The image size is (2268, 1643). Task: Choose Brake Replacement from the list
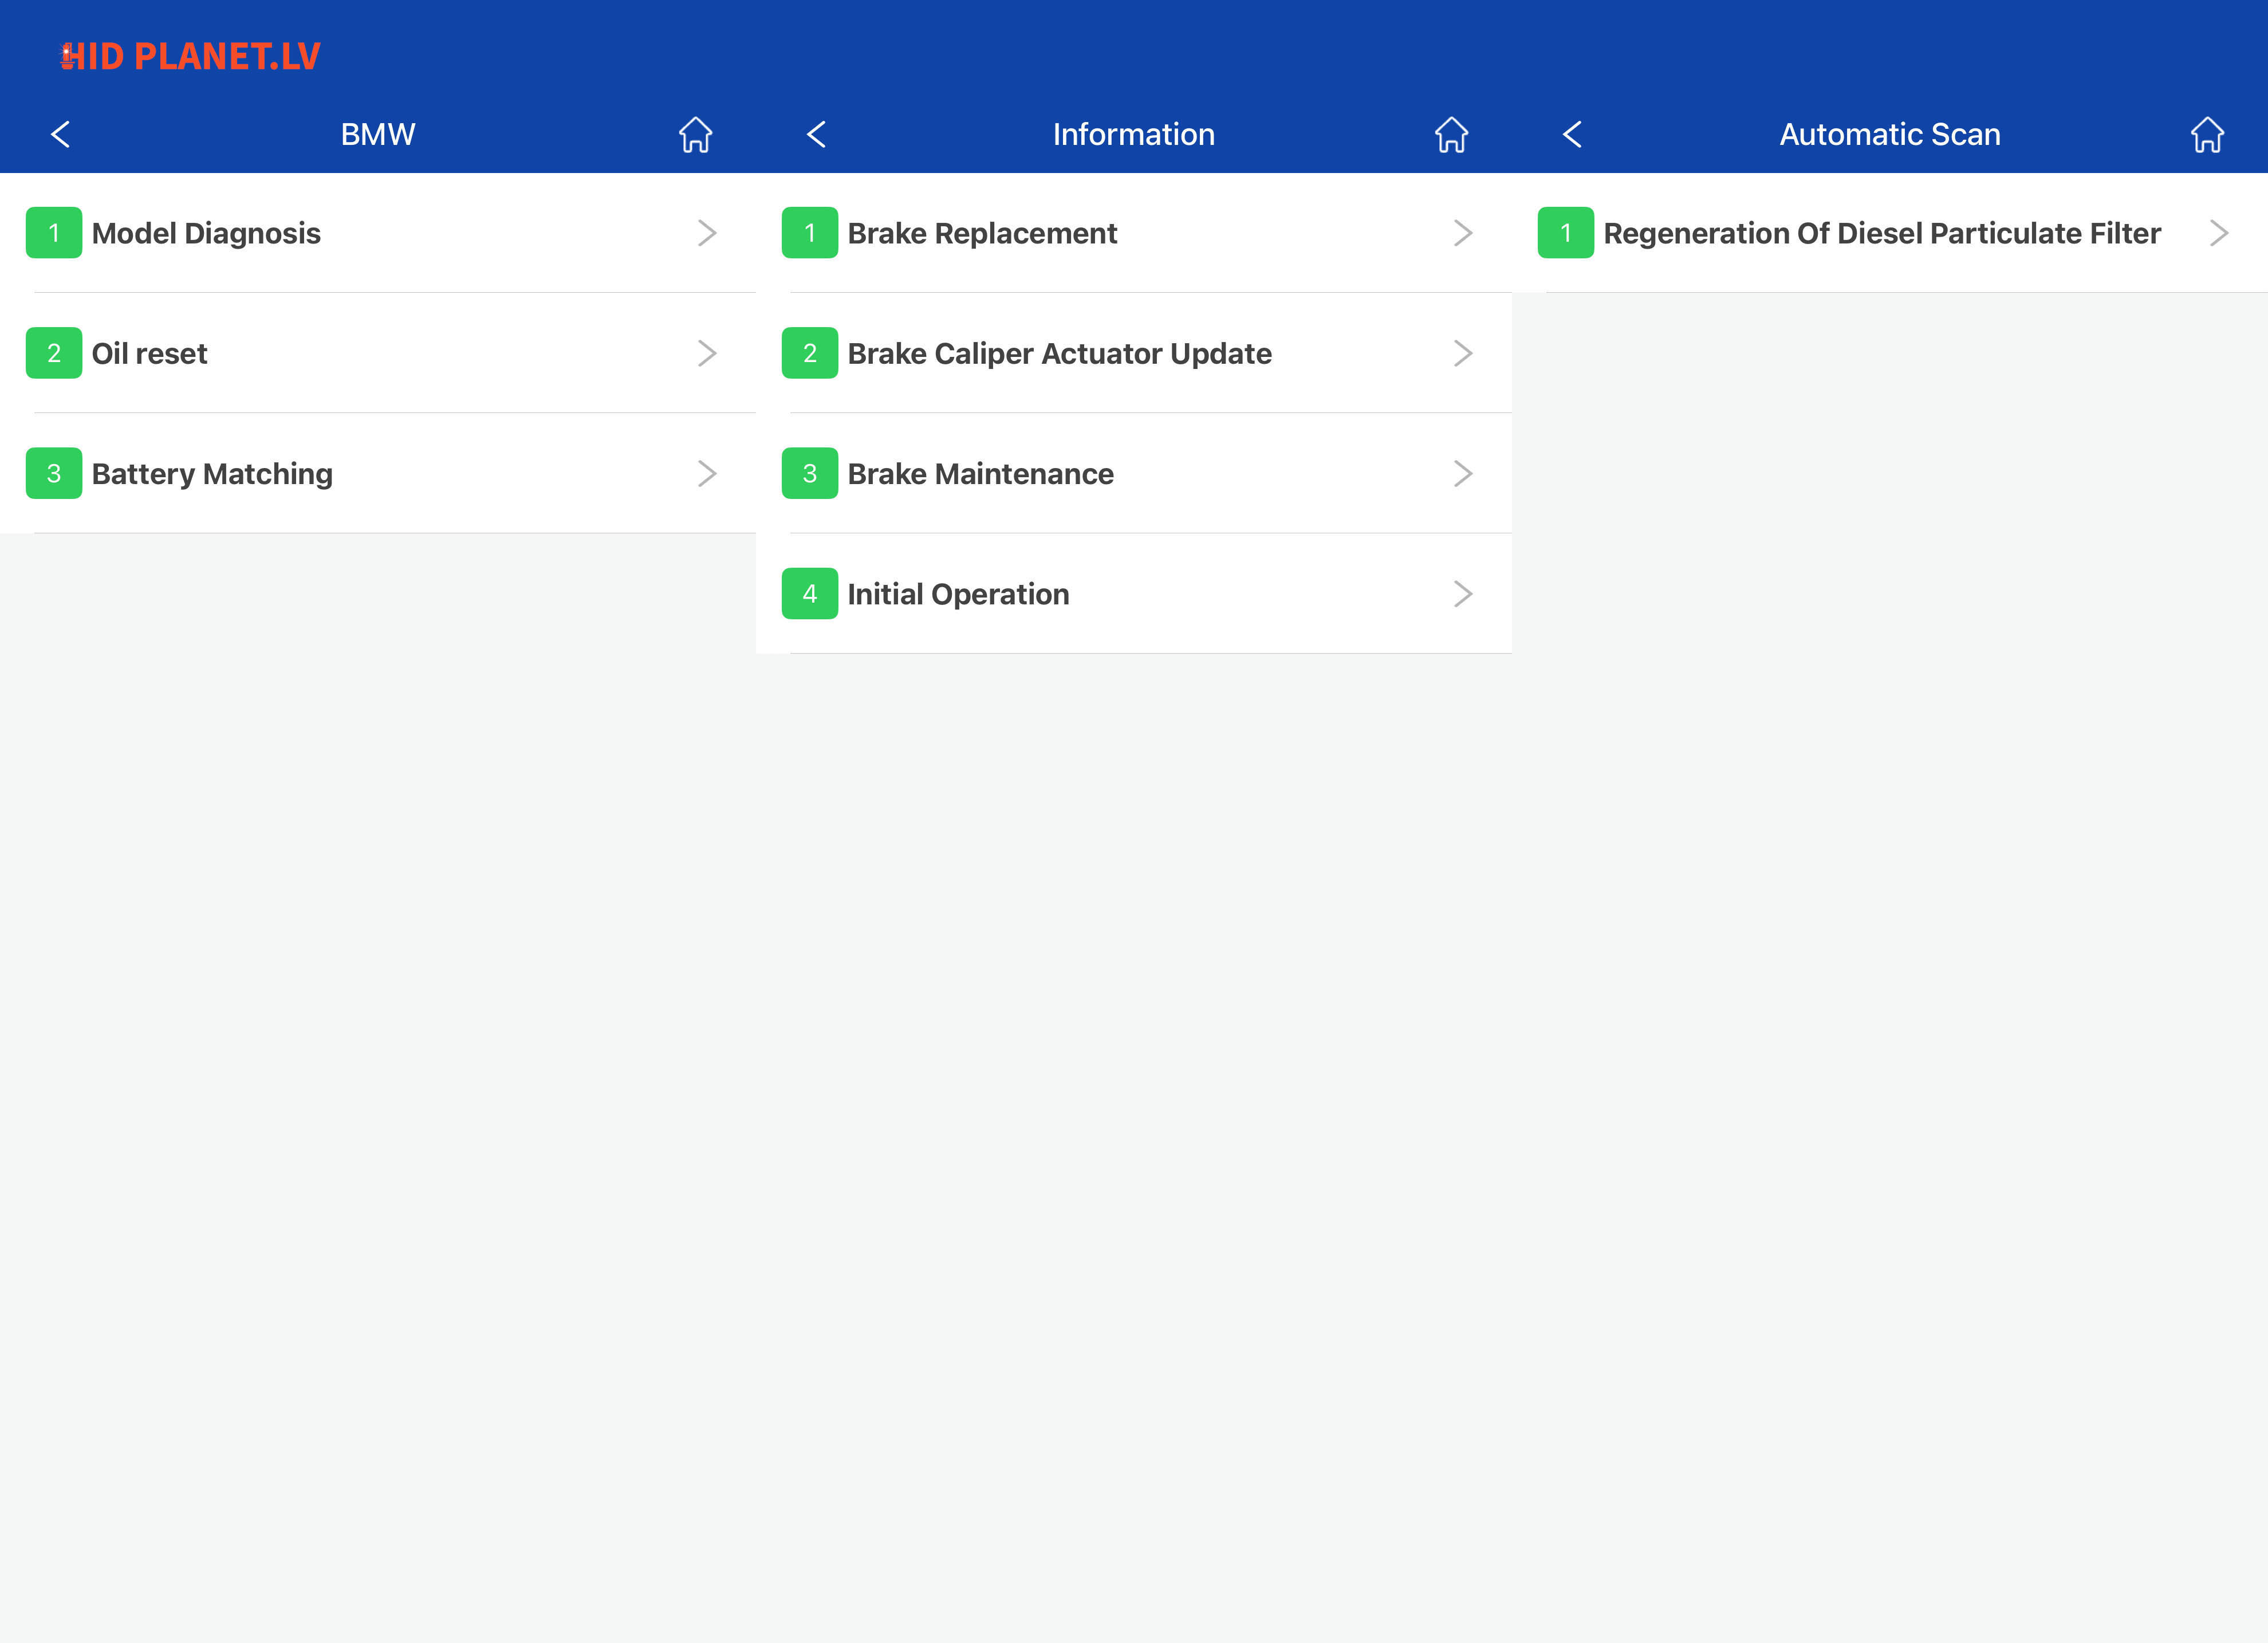click(x=982, y=233)
